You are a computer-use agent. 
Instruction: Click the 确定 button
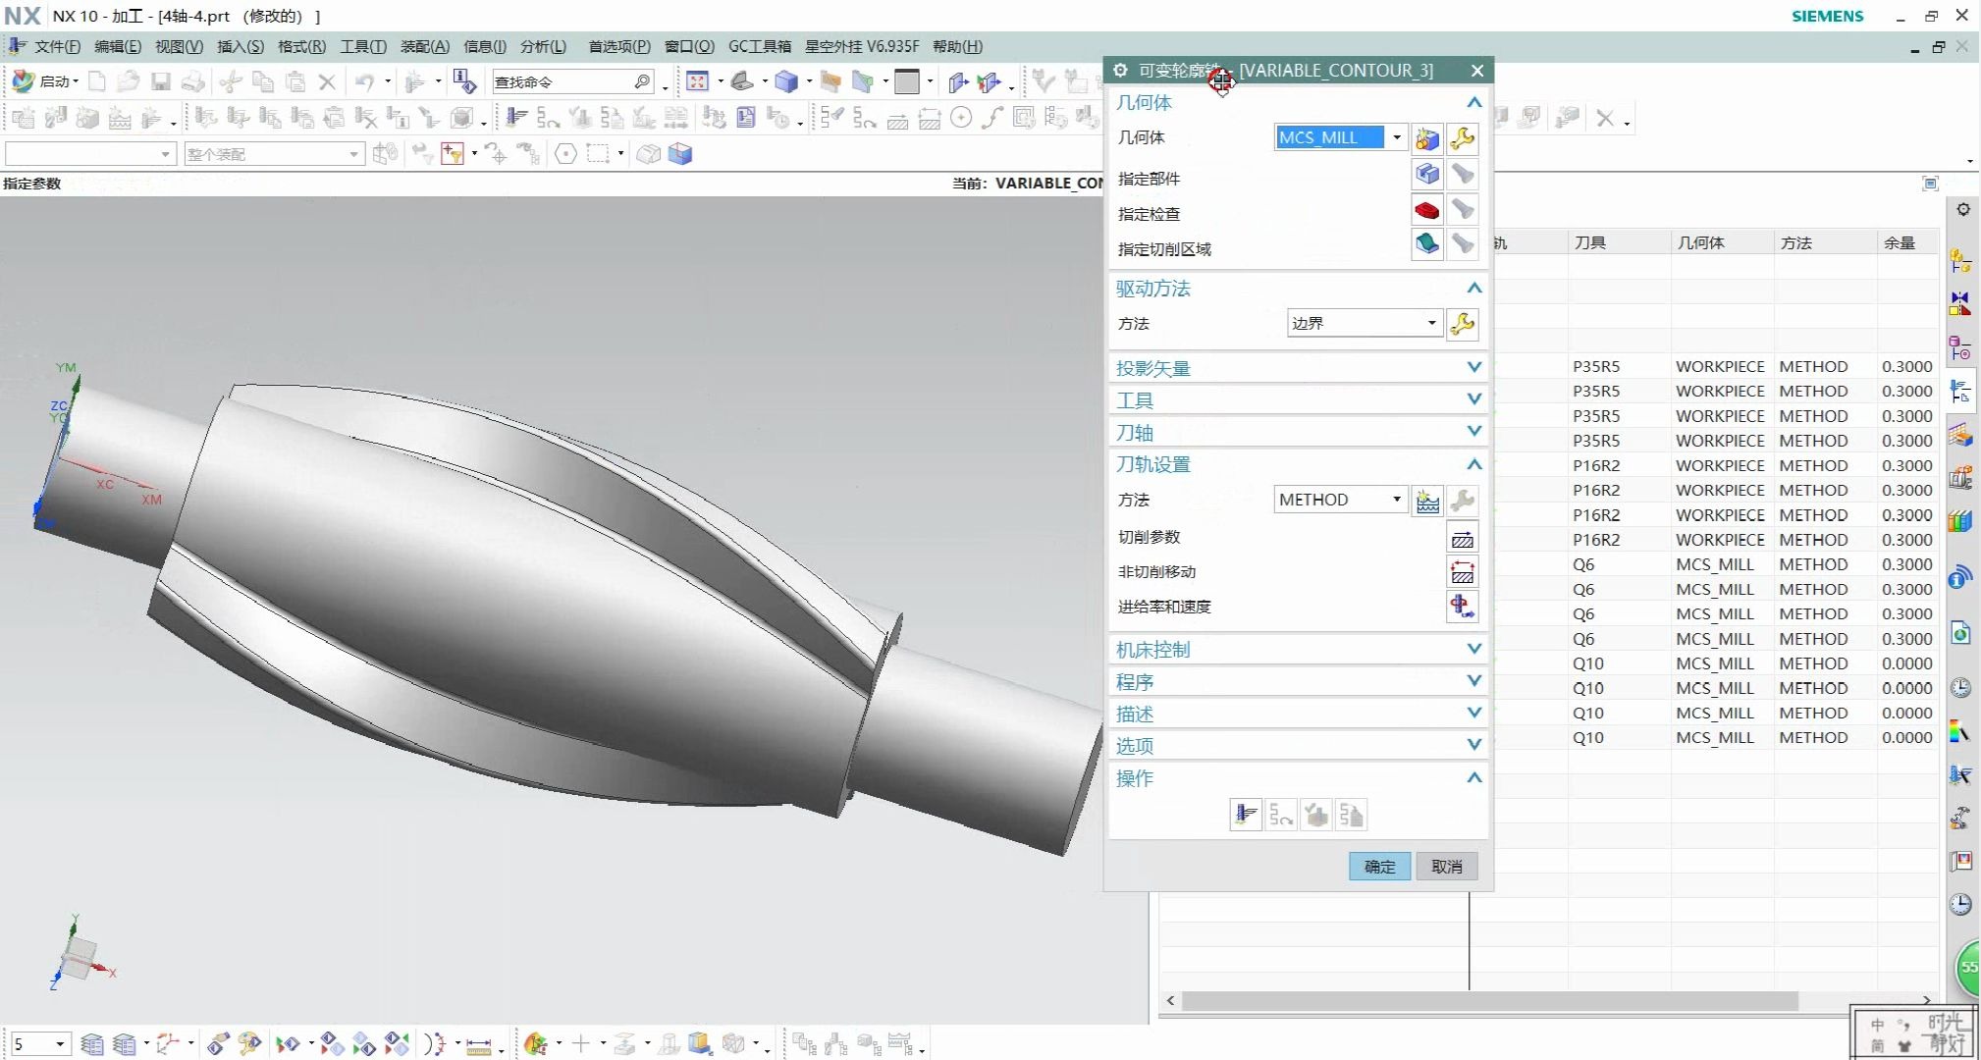click(1379, 867)
